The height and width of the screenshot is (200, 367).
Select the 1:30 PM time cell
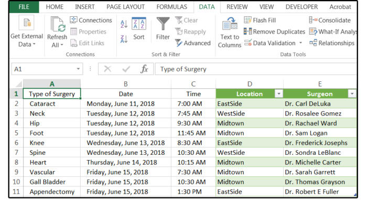193,192
